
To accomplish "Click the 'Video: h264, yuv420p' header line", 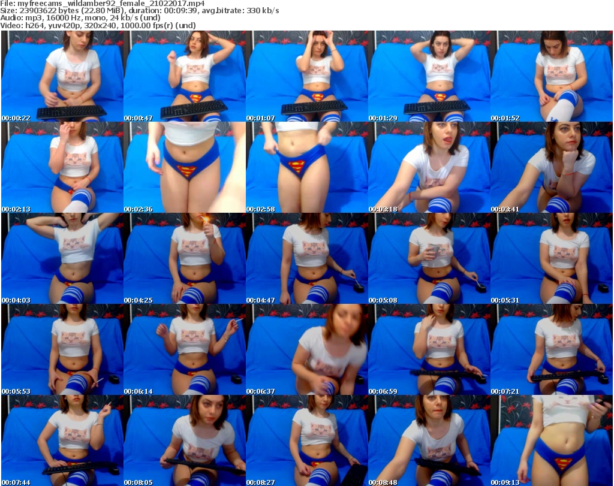I will click(98, 25).
